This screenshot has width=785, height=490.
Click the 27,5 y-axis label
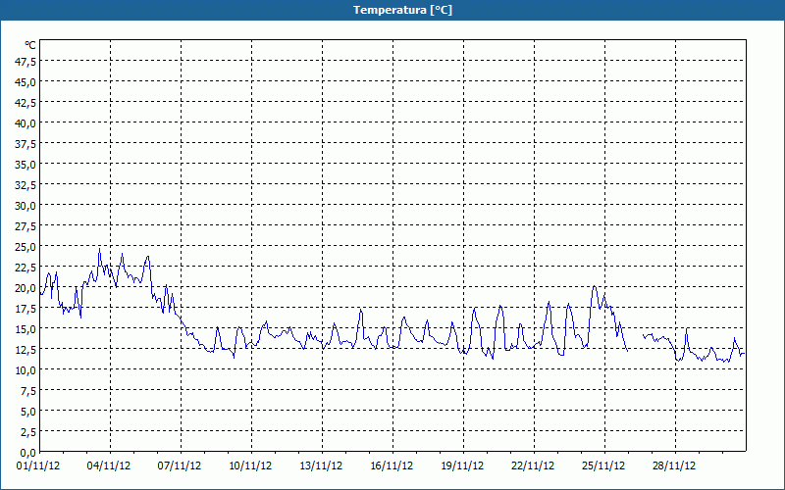[x=26, y=226]
